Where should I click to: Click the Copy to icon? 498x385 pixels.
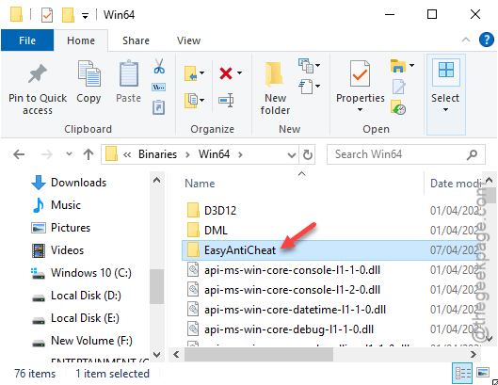click(191, 101)
